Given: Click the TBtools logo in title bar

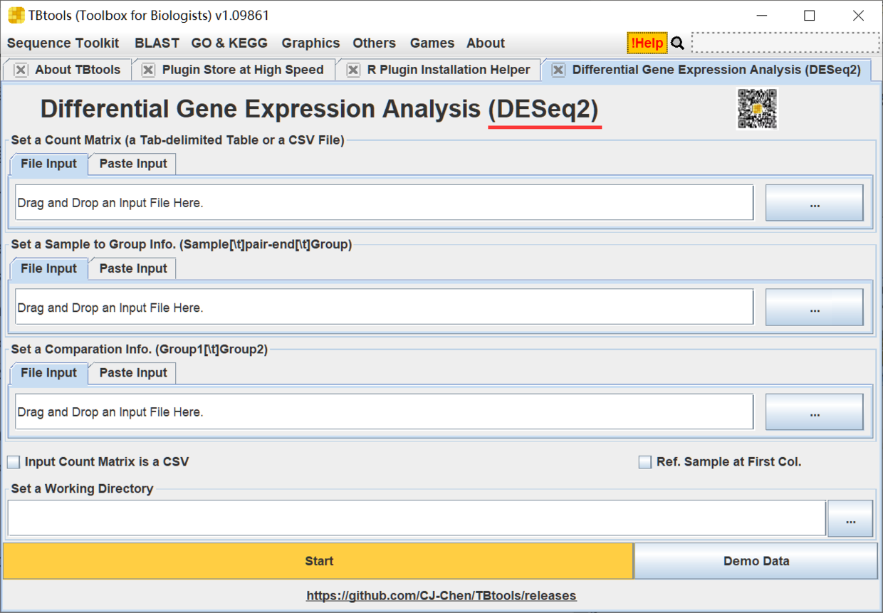Looking at the screenshot, I should coord(16,16).
